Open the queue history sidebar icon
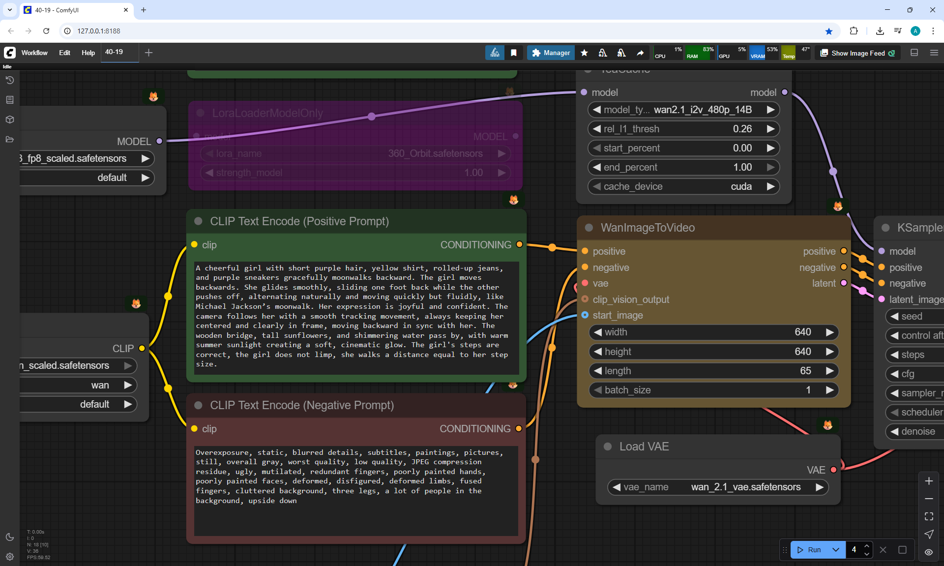Image resolution: width=944 pixels, height=566 pixels. click(x=10, y=80)
